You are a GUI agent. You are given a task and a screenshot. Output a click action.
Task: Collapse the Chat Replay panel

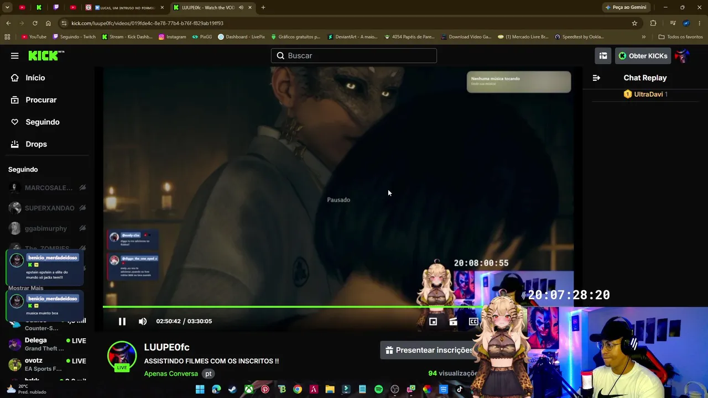(x=596, y=78)
